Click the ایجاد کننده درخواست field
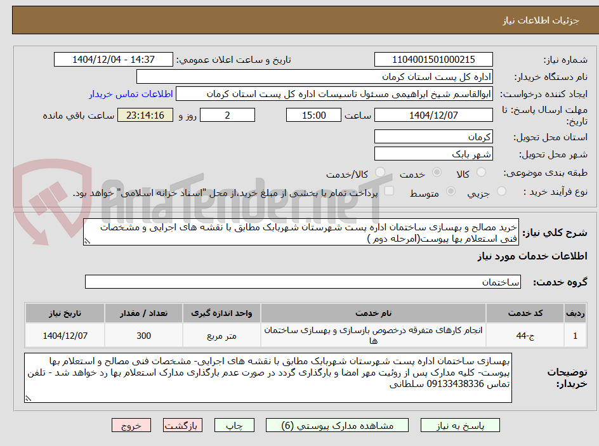 (x=334, y=94)
